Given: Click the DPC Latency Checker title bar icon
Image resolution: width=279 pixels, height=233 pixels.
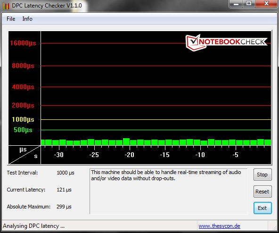Looking at the screenshot, I should [6, 6].
